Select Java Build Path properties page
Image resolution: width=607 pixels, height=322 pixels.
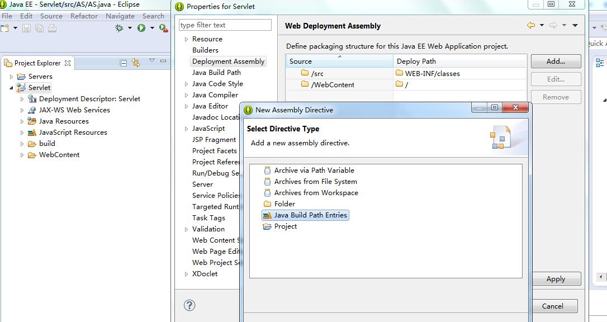click(216, 72)
